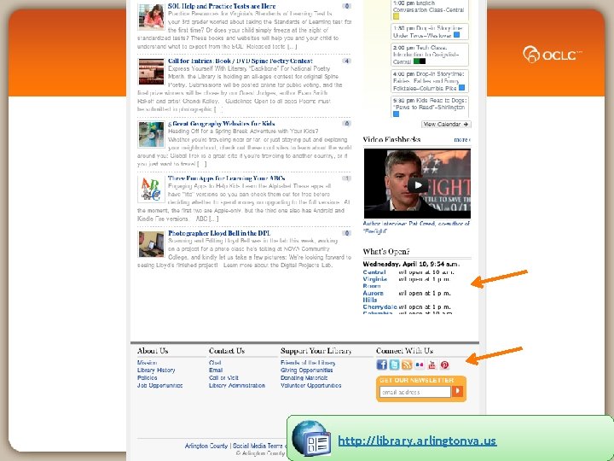Screen dimensions: 614x461
Task: Open the Library History link
Action: click(x=156, y=370)
